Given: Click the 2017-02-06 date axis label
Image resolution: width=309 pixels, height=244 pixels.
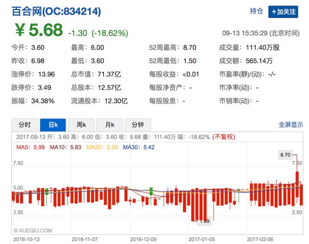Looking at the screenshot, I should tap(260, 239).
